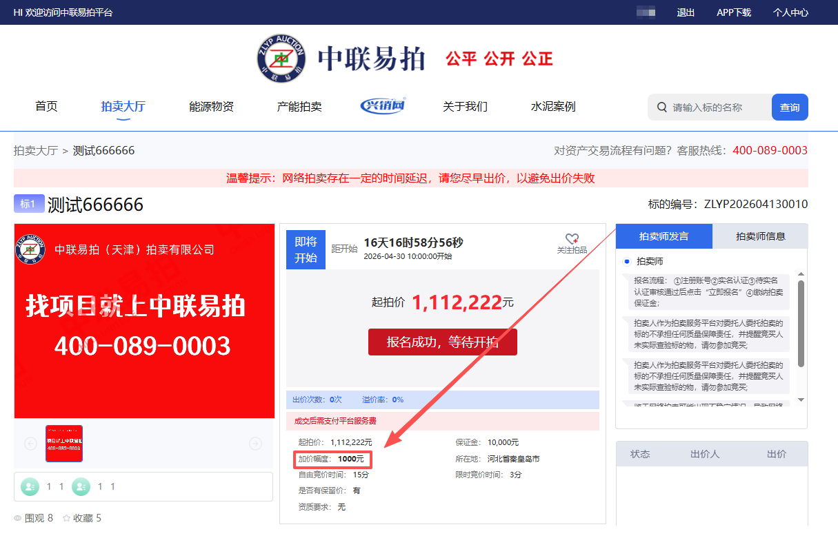The image size is (838, 538).
Task: Click 自由竞价时间: 15分 detail
Action: click(334, 475)
